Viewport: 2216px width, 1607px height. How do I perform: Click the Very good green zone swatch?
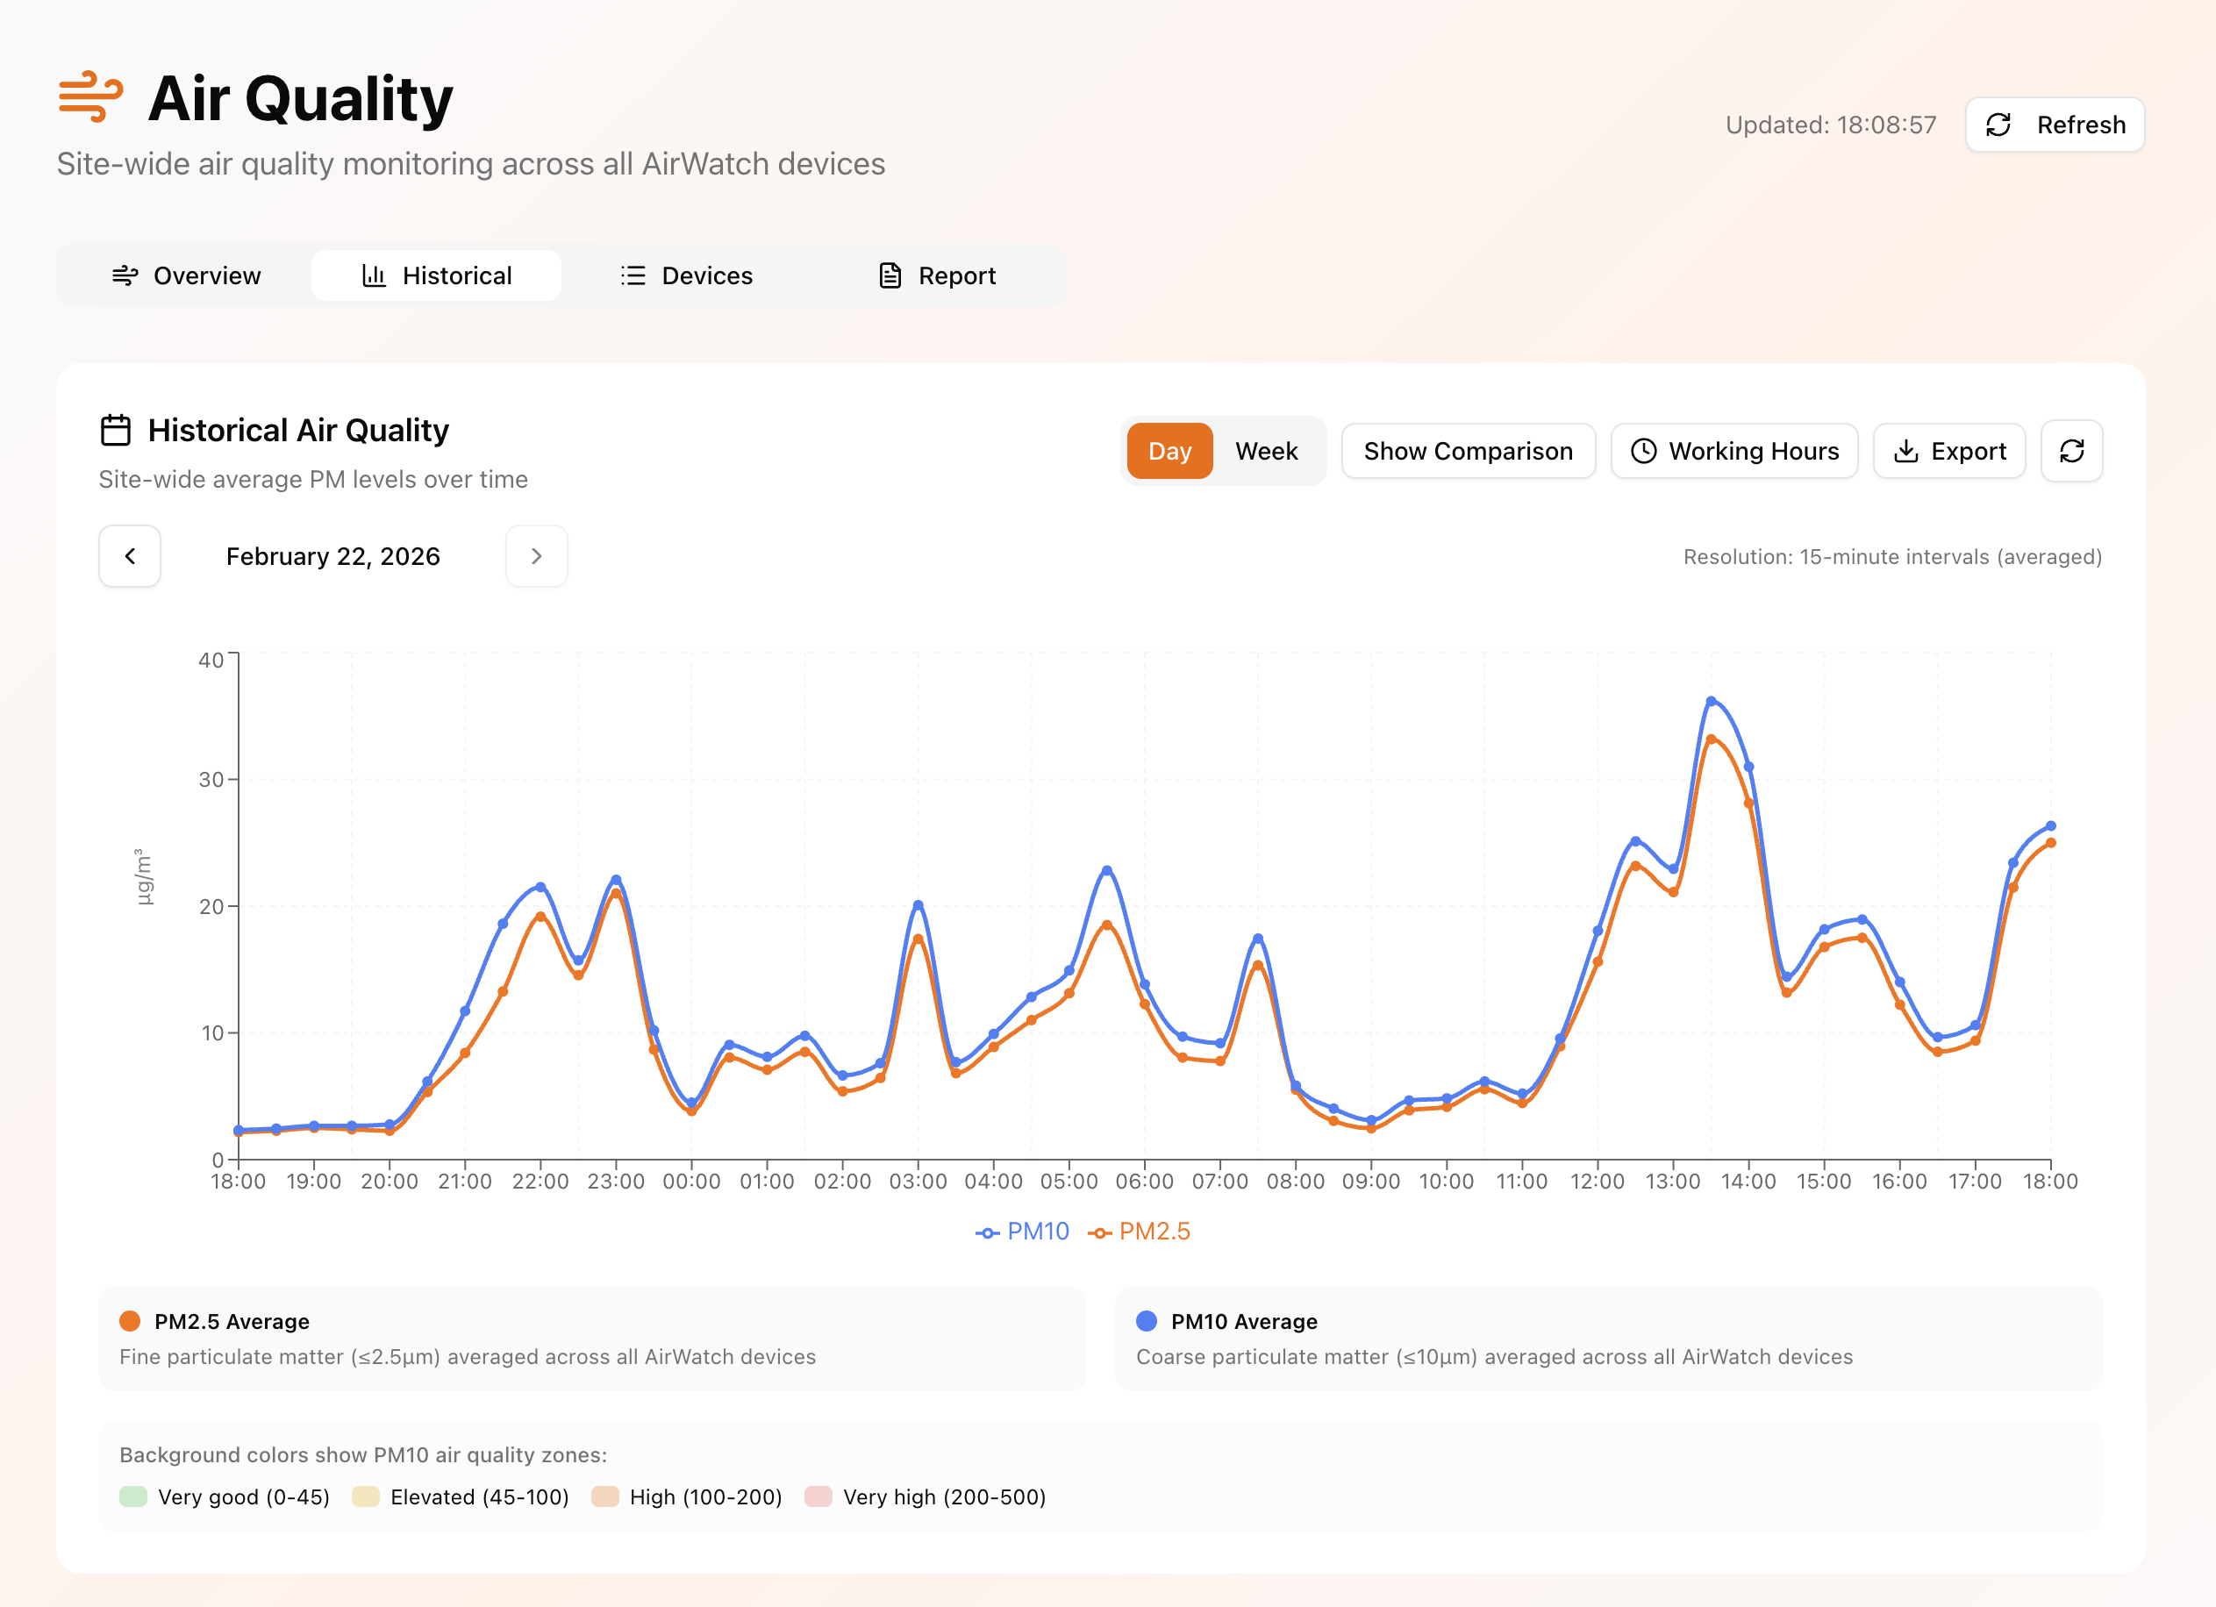(132, 1496)
